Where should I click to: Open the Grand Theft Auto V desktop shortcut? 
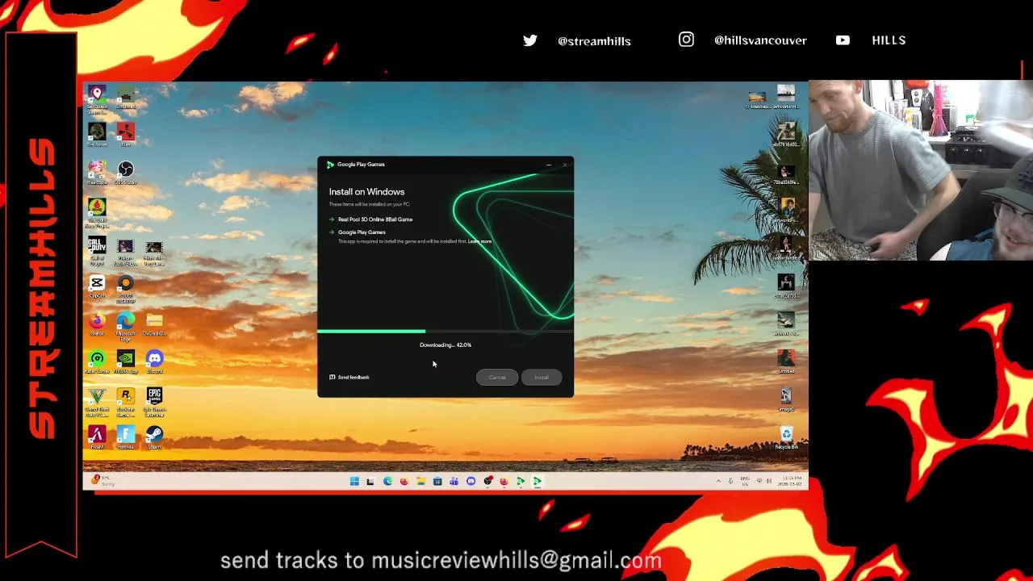click(97, 401)
